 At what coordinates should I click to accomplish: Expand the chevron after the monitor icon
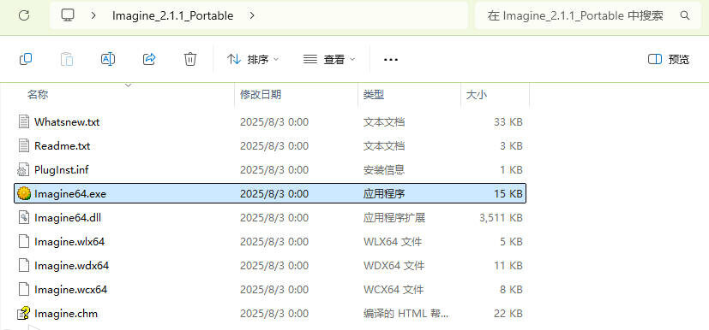93,15
